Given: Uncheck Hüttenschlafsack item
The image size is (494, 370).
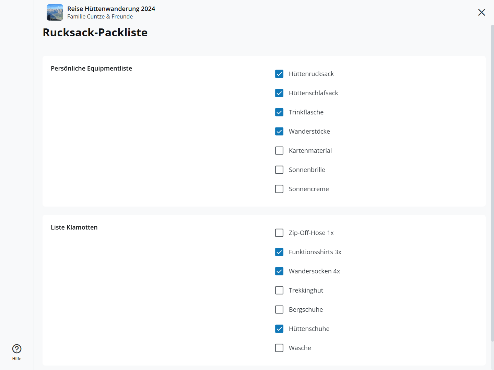Looking at the screenshot, I should 279,93.
